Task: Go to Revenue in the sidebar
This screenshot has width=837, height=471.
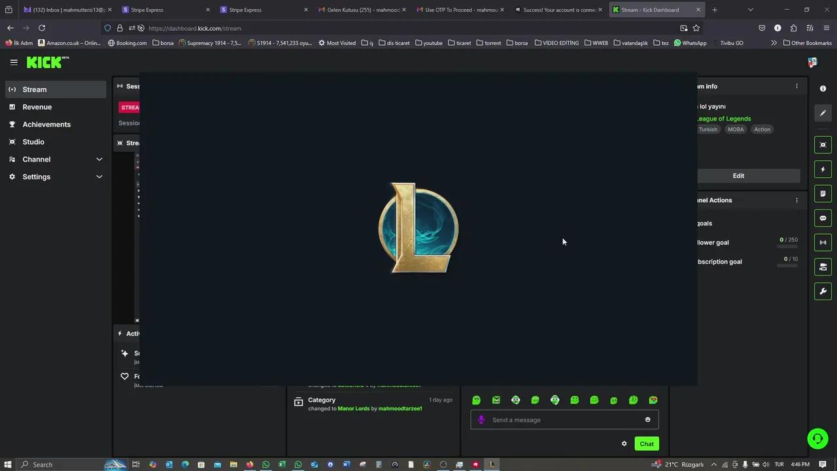Action: (x=37, y=107)
